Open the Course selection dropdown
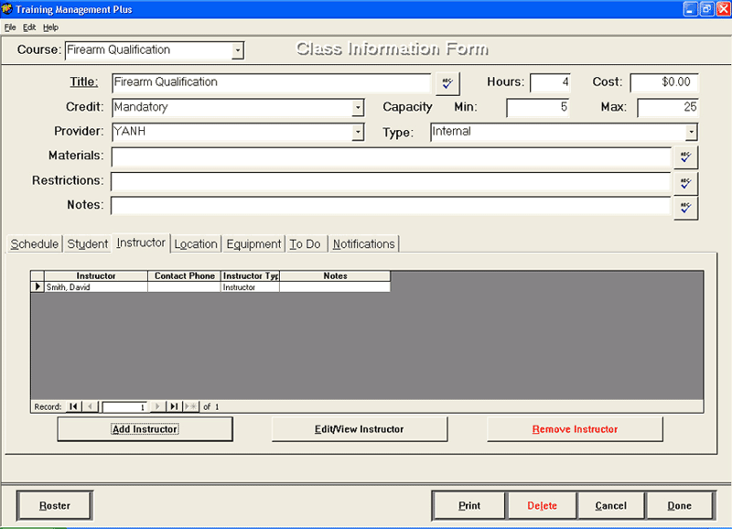 pyautogui.click(x=239, y=50)
